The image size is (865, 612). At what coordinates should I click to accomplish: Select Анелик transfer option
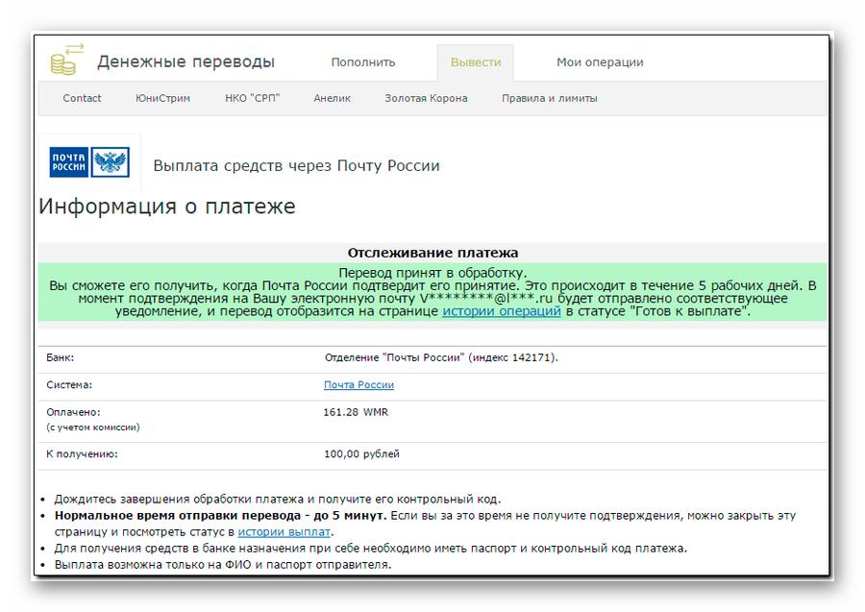333,98
